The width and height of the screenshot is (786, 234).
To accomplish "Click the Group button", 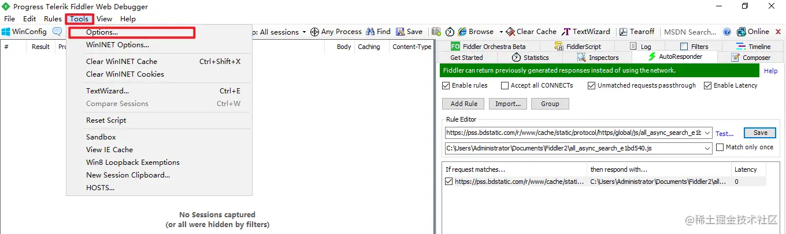I will [x=550, y=104].
